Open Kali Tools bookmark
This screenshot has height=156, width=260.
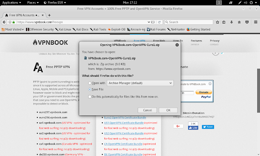[x=98, y=29]
